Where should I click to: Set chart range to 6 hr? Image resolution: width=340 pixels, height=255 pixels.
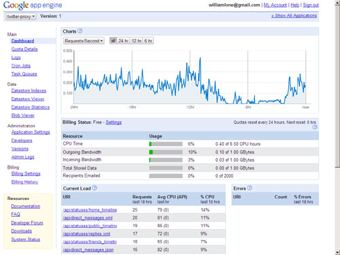coord(148,41)
